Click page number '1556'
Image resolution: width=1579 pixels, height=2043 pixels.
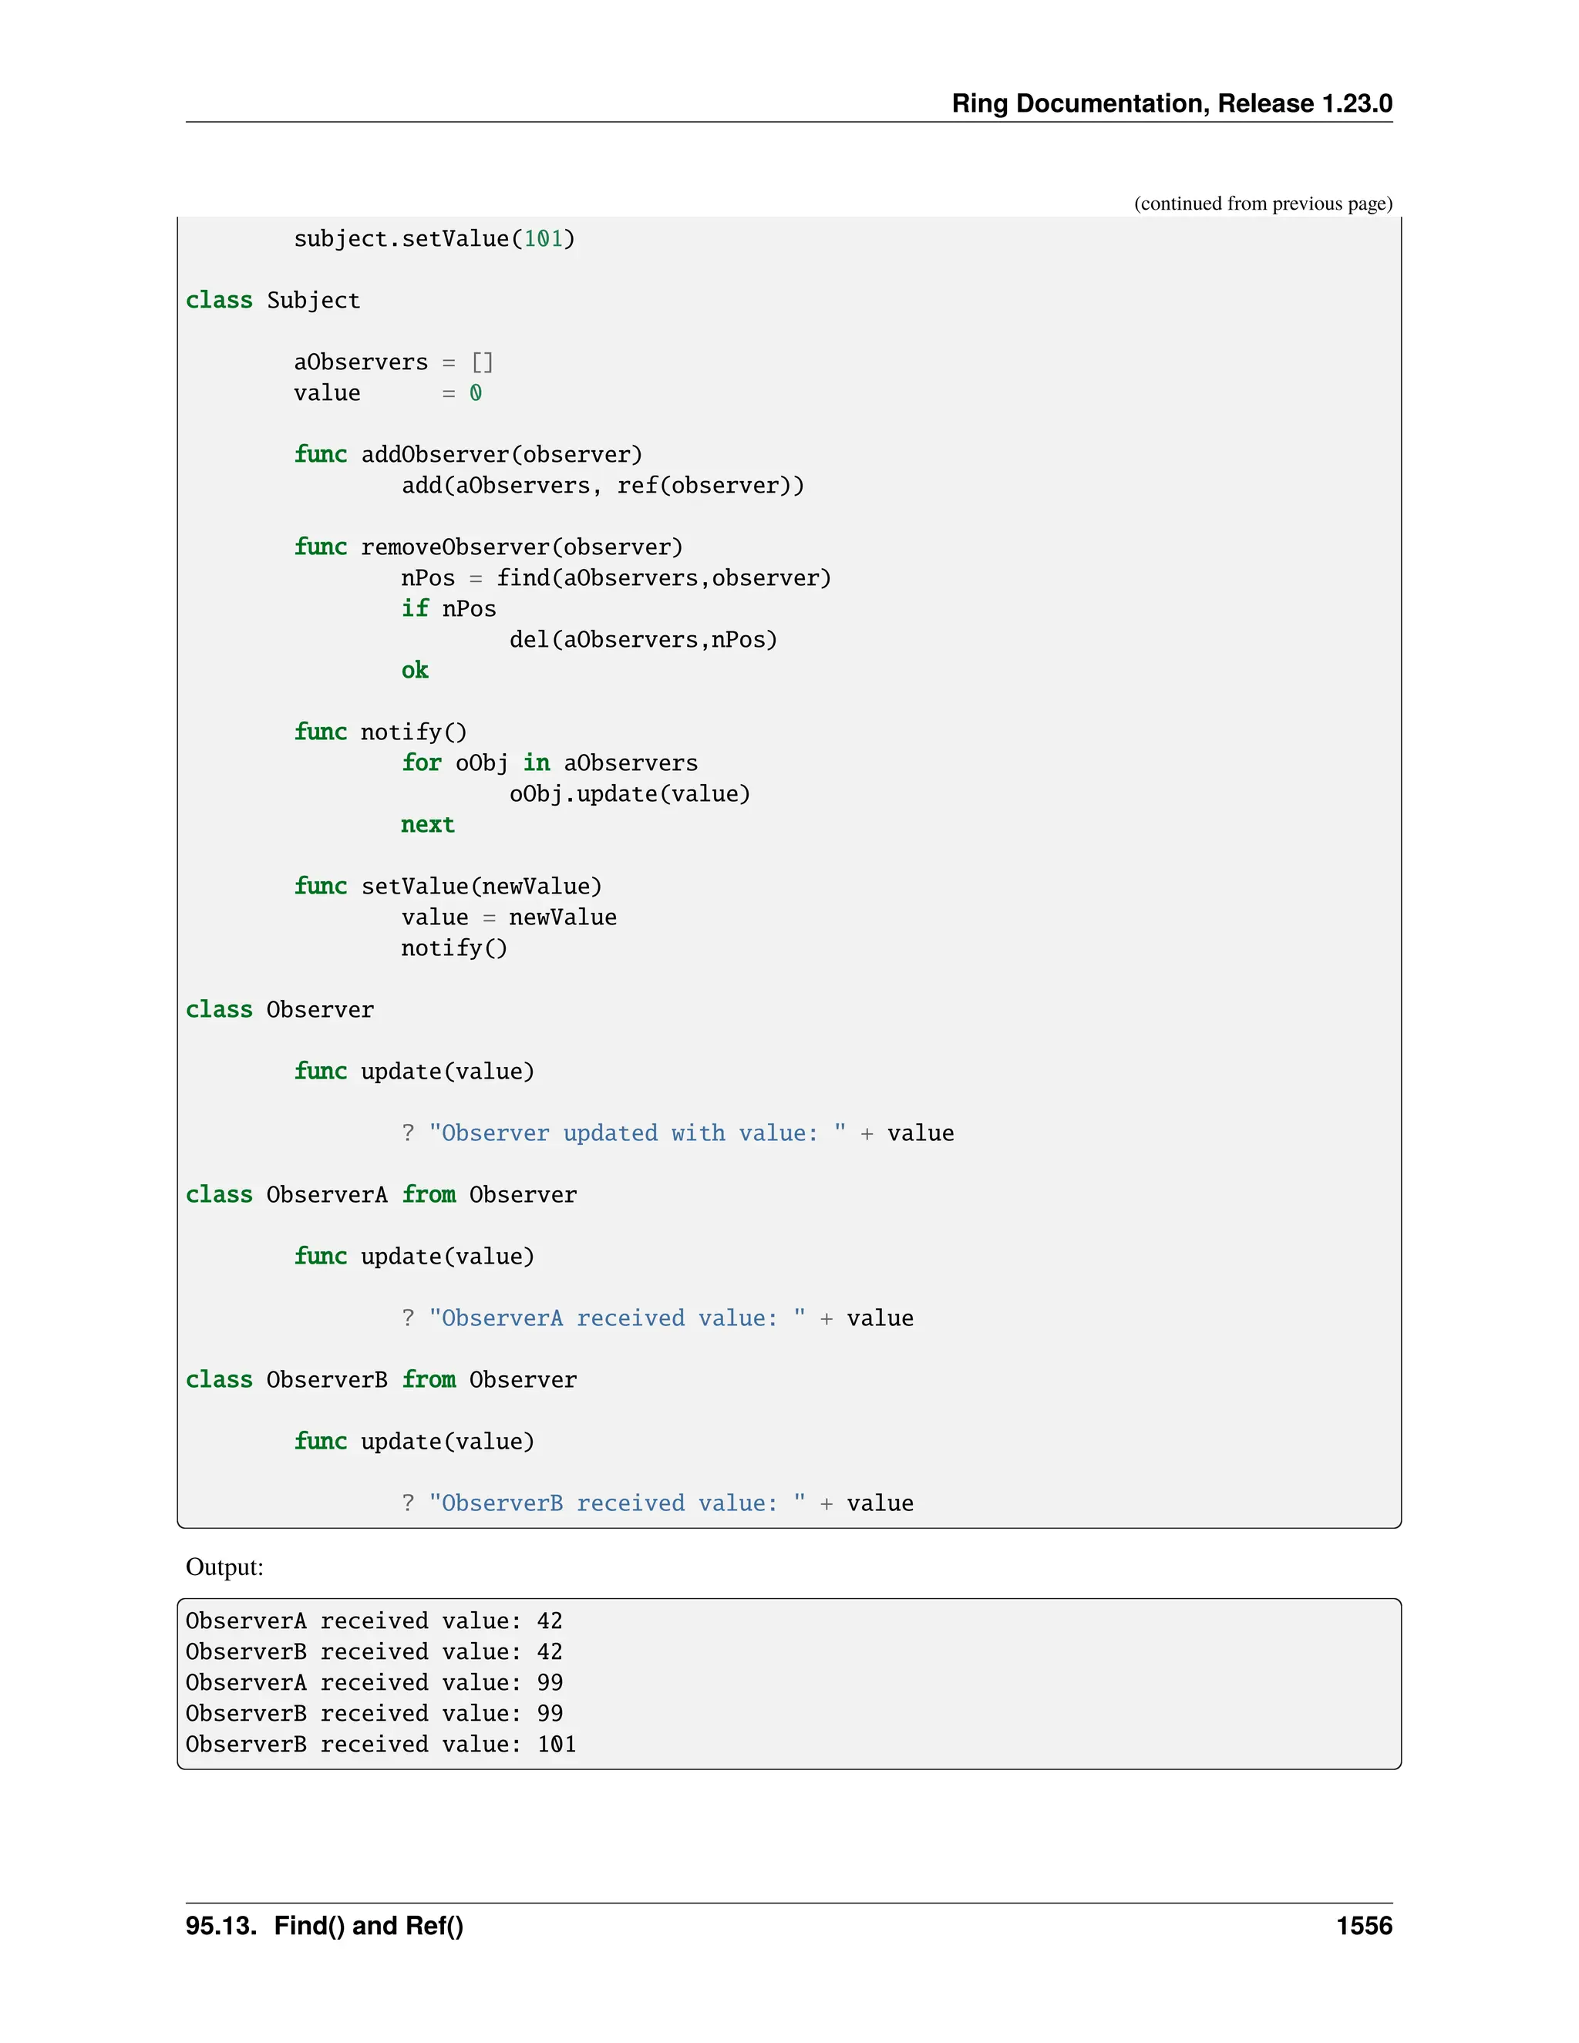point(1364,1925)
